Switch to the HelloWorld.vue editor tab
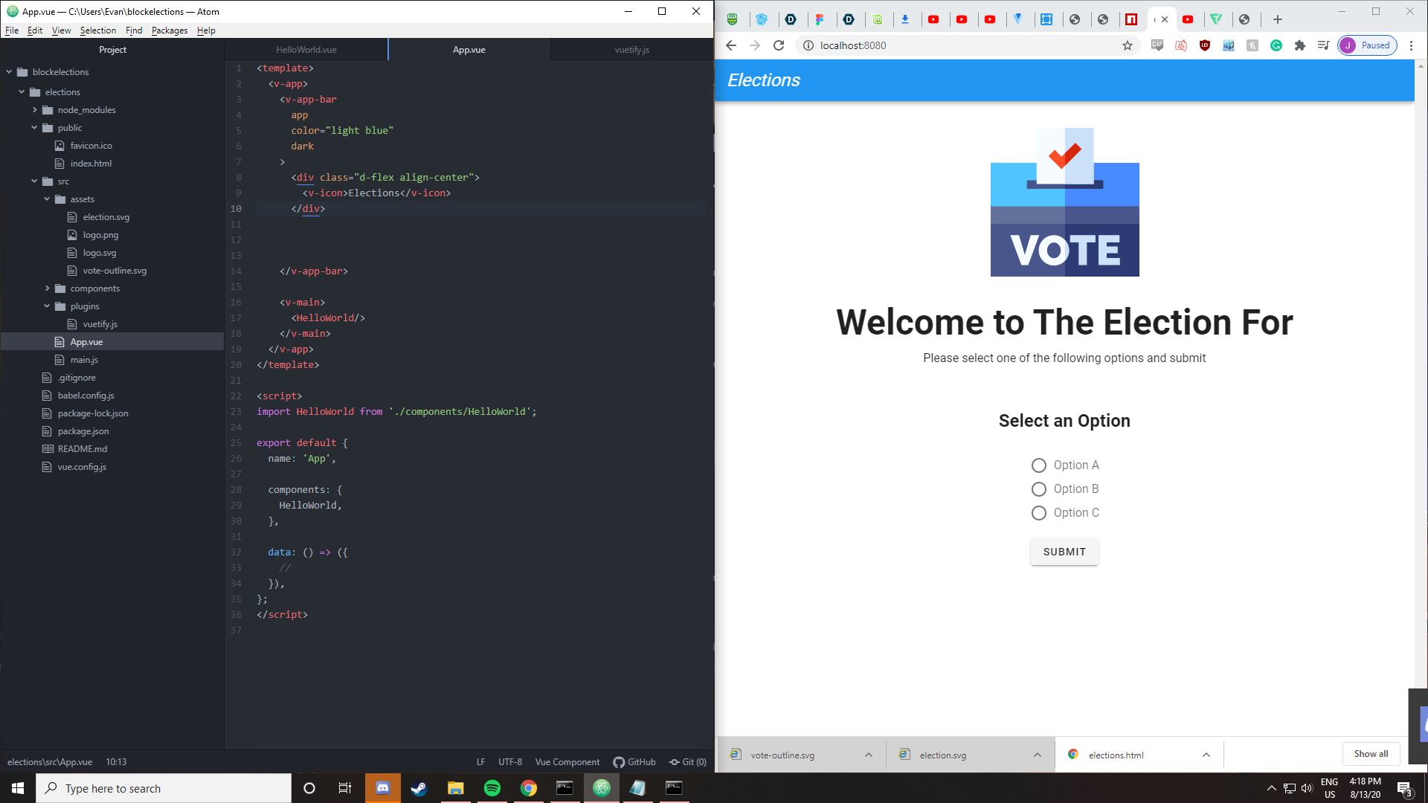Viewport: 1428px width, 803px height. [x=306, y=50]
